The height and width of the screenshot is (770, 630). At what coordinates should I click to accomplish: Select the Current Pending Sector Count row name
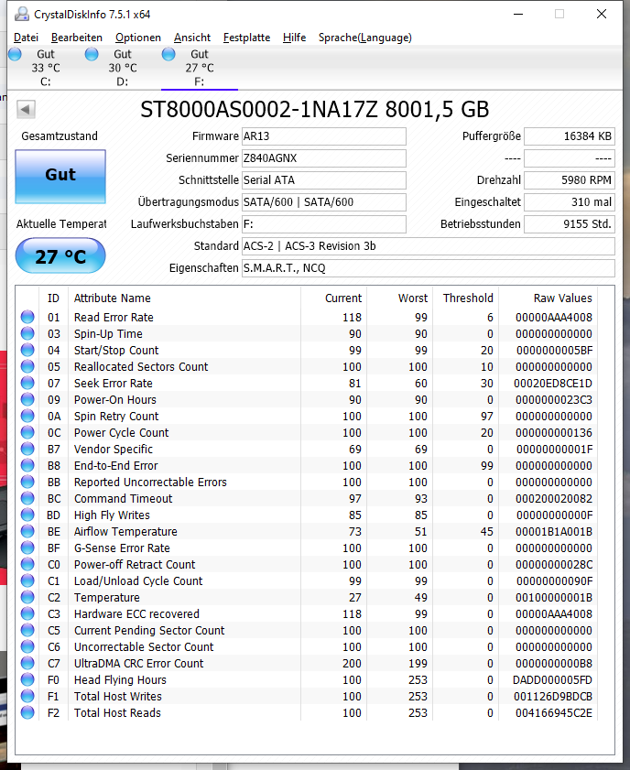click(x=148, y=631)
